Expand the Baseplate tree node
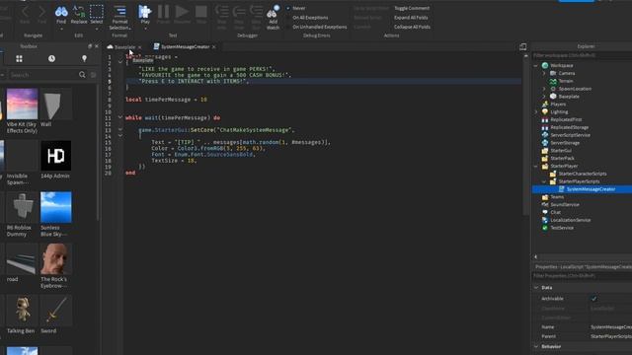 coord(544,97)
